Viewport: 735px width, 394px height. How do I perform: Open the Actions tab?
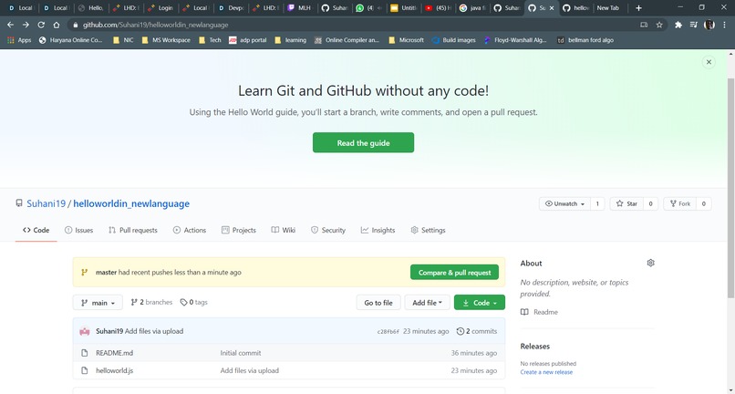click(190, 231)
